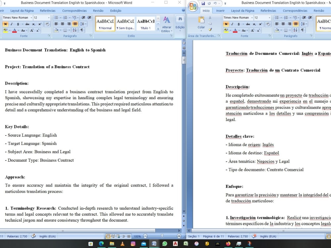This screenshot has width=331, height=248.
Task: Toggle italic formatting in Fonte group
Action: [x=11, y=24]
